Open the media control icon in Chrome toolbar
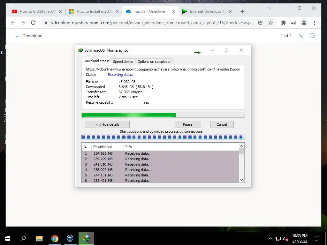The width and height of the screenshot is (327, 245). [x=294, y=23]
